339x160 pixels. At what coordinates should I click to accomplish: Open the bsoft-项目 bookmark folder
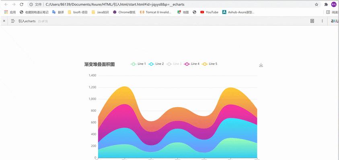(x=78, y=12)
